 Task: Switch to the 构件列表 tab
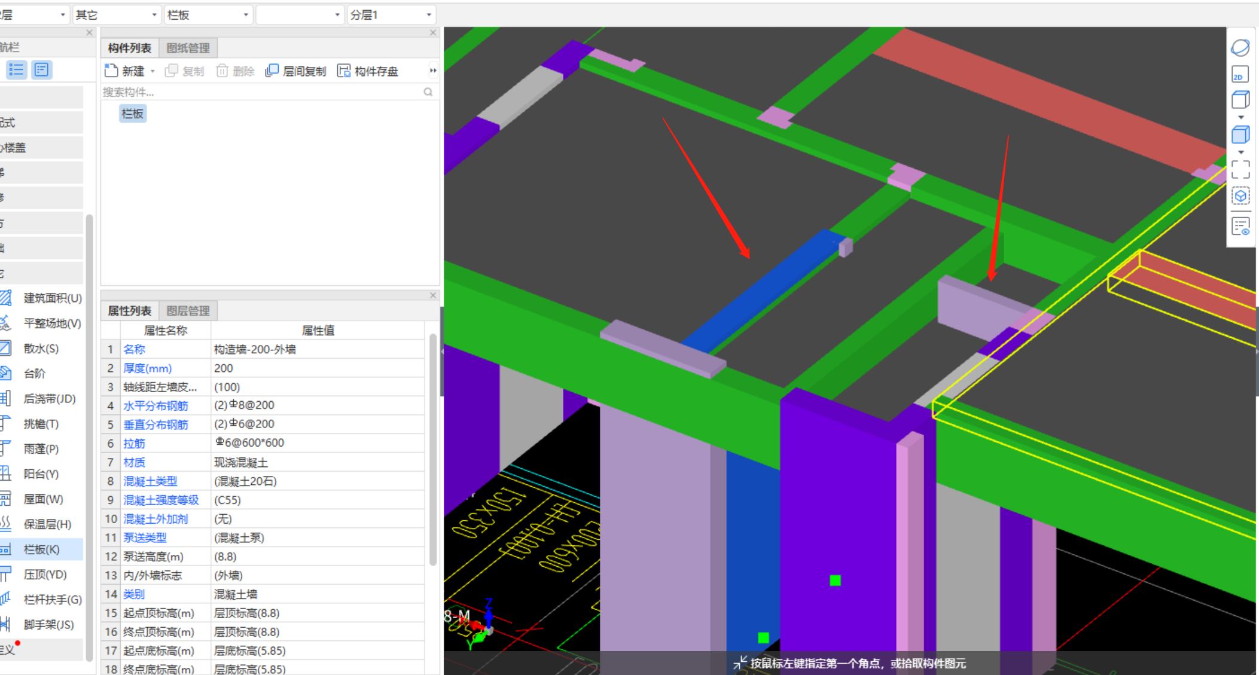click(x=130, y=48)
